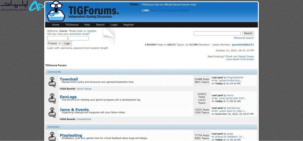Click the October 11, 2022 date text
This screenshot has height=141, width=303.
click(235, 51)
